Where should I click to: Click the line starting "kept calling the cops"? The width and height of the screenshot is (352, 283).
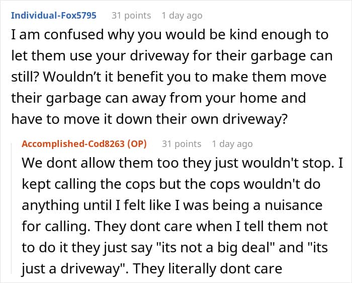pos(171,185)
